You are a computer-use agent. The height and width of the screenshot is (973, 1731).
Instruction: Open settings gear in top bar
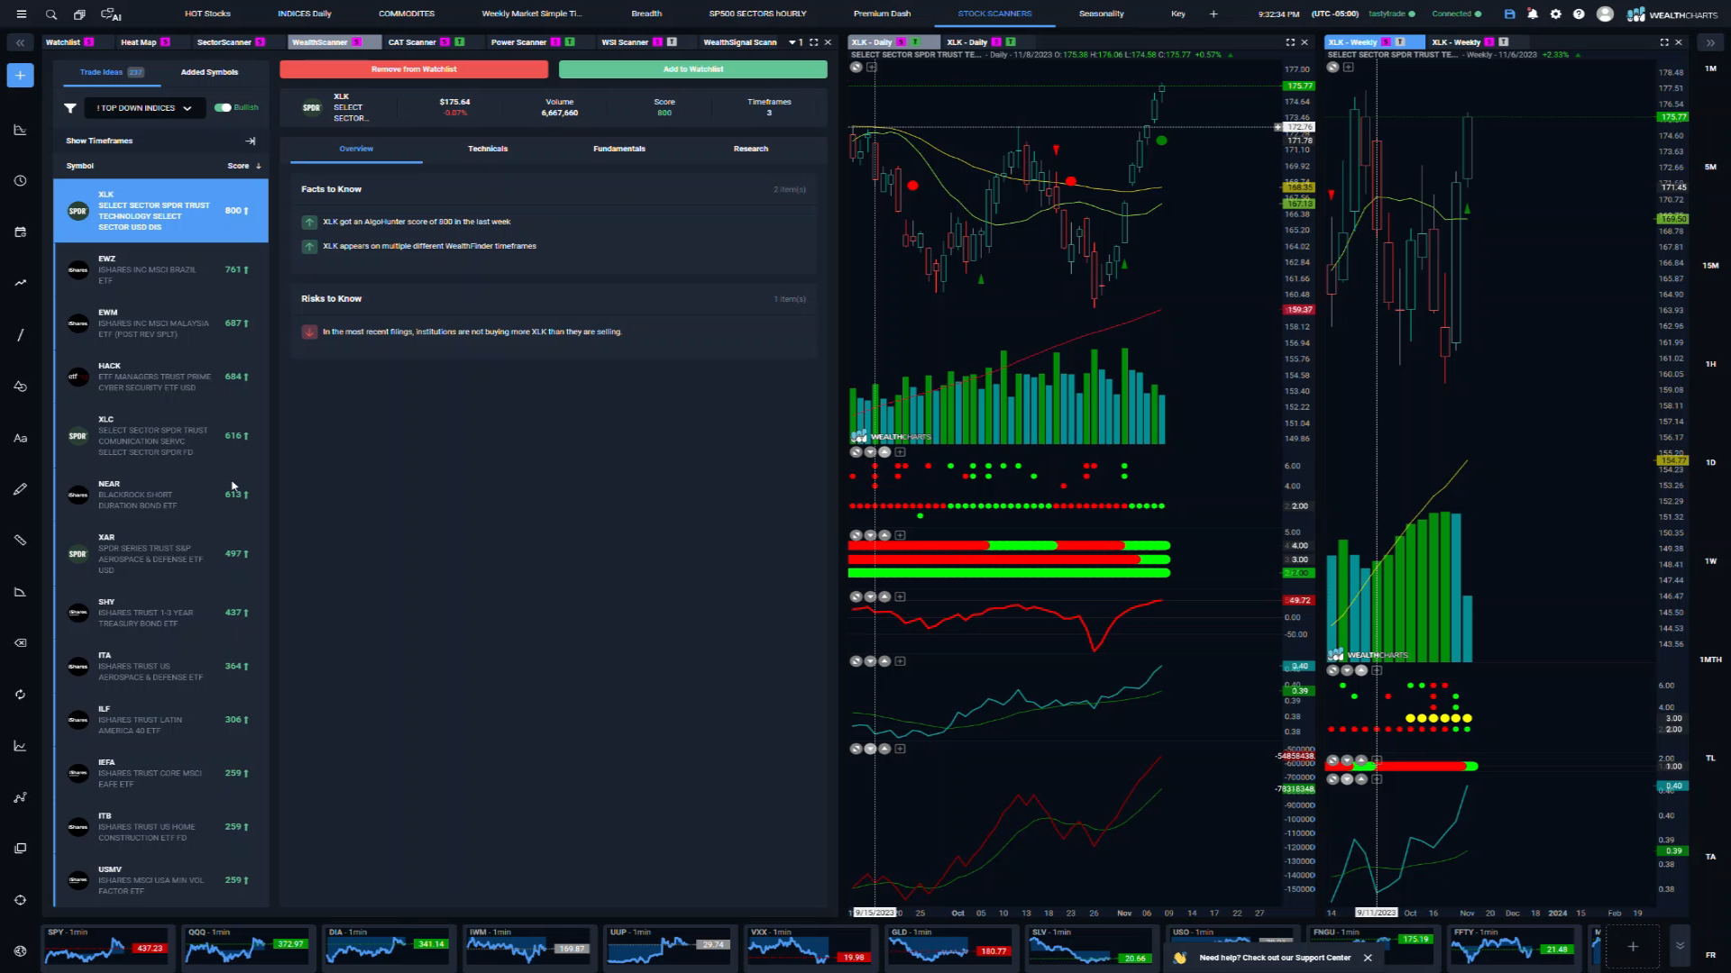tap(1555, 14)
